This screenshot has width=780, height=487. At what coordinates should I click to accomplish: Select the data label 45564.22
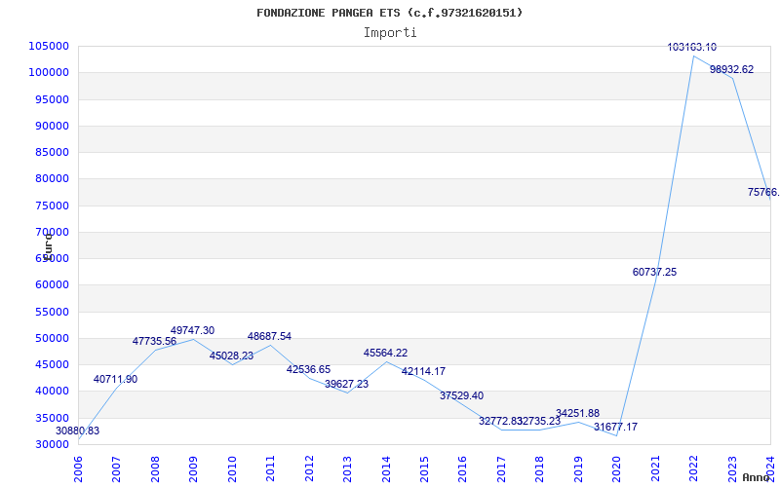click(x=385, y=353)
